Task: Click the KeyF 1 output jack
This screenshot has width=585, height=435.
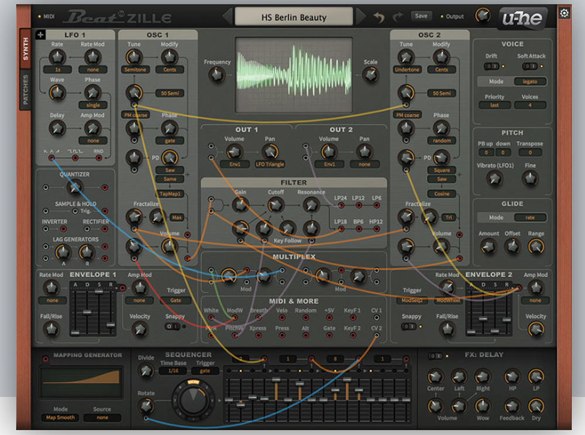Action: pos(353,318)
